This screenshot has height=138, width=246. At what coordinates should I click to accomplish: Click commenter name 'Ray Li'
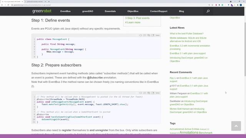click(x=173, y=78)
